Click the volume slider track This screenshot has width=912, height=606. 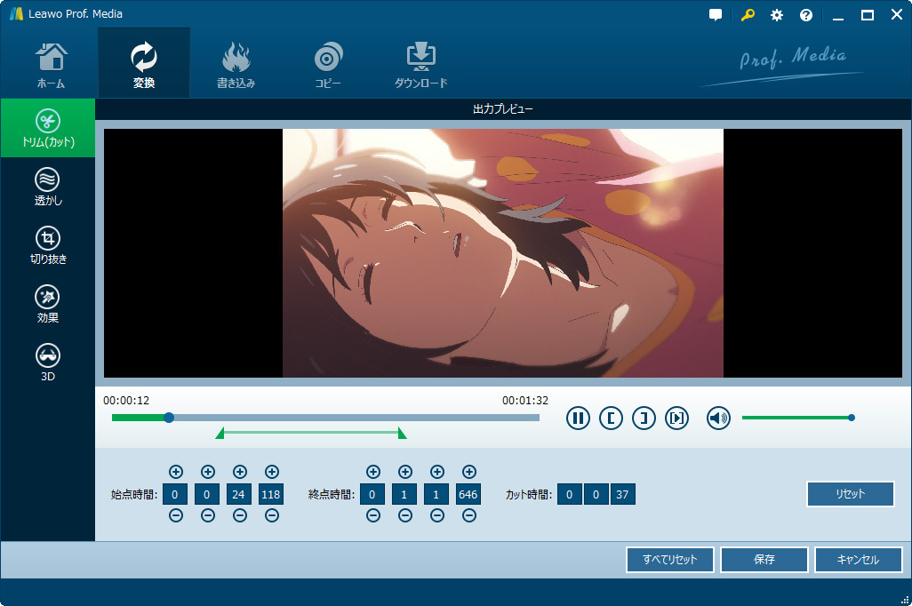coord(796,418)
